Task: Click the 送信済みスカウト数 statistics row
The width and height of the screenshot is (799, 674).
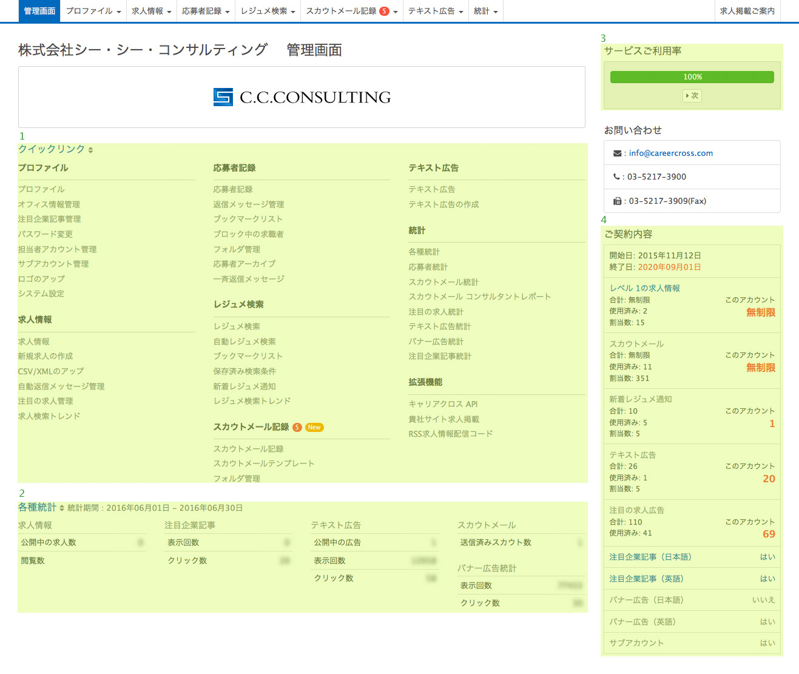Action: pyautogui.click(x=522, y=543)
